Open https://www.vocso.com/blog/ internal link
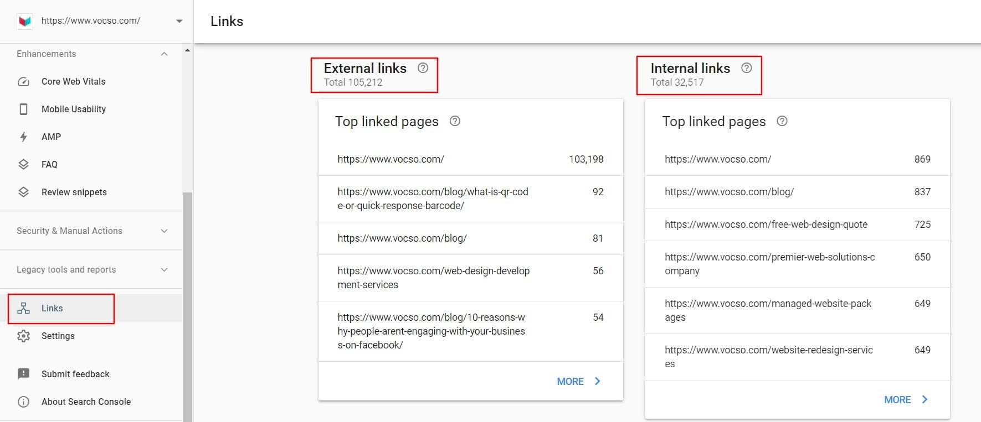The width and height of the screenshot is (981, 422). (x=729, y=192)
